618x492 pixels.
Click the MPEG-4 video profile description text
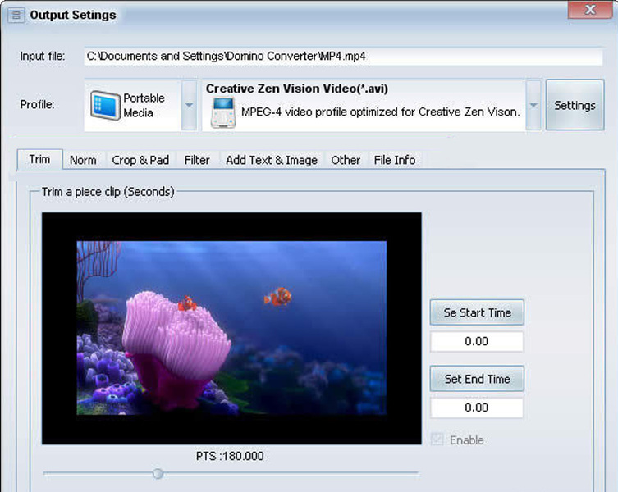(x=380, y=112)
